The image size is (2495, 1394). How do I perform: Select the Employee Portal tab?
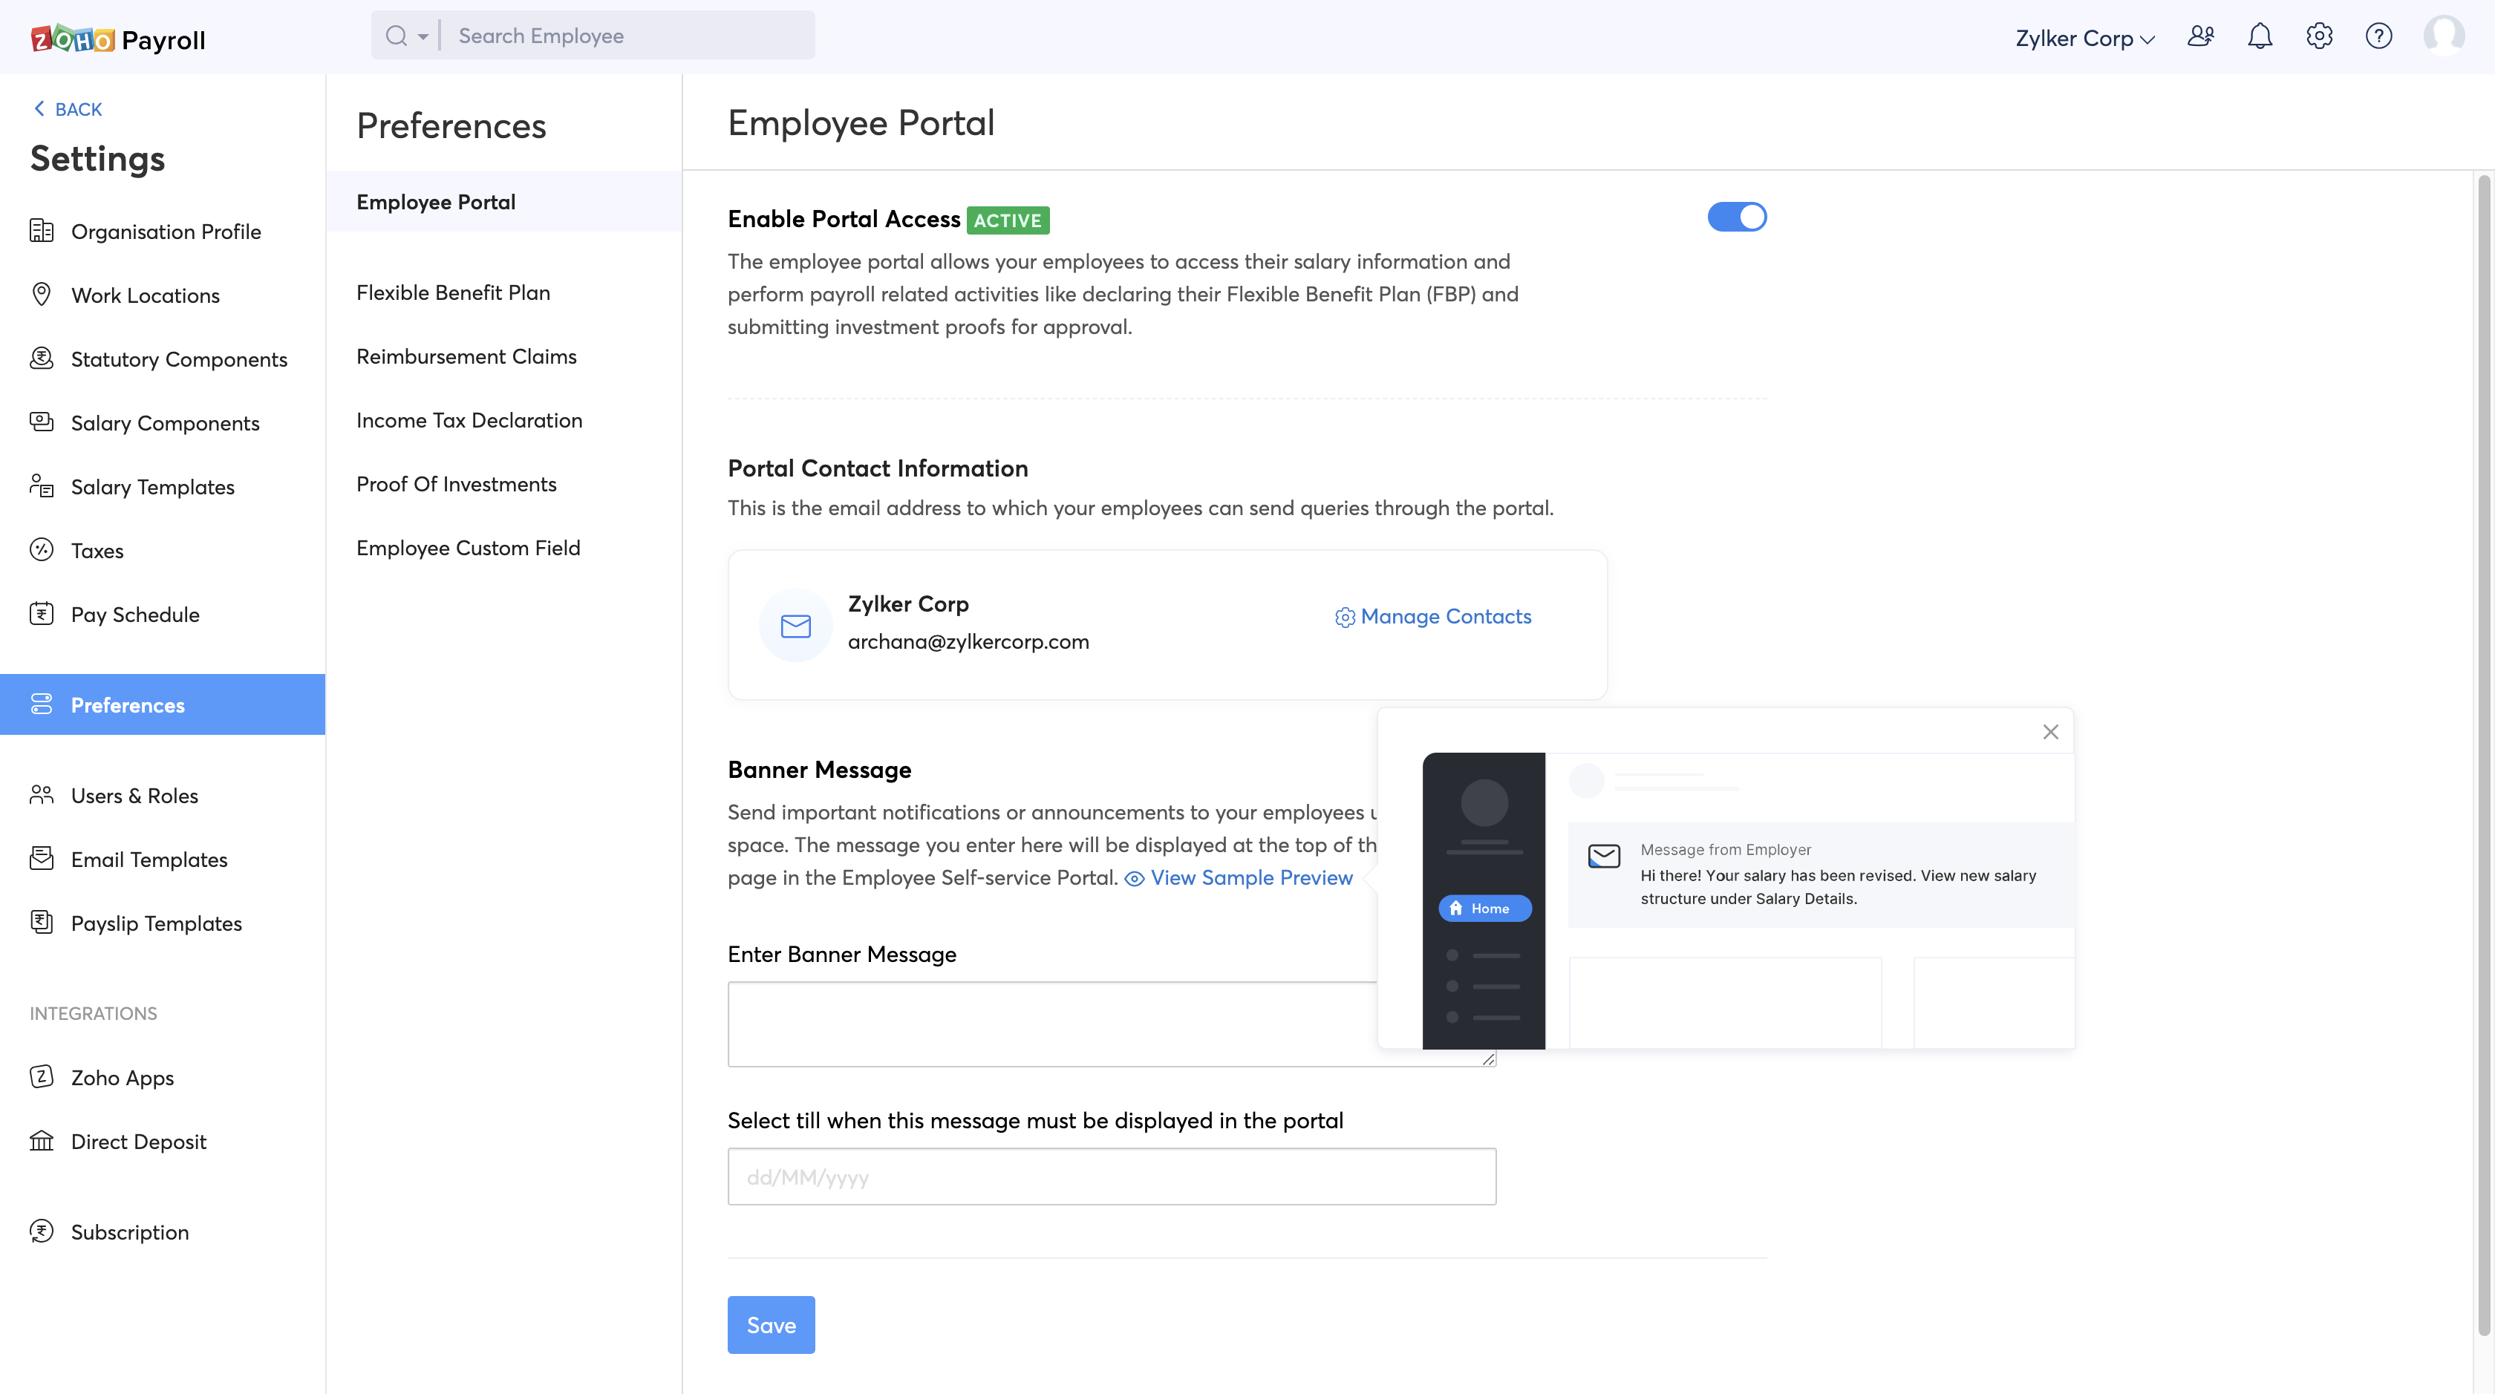click(x=435, y=200)
